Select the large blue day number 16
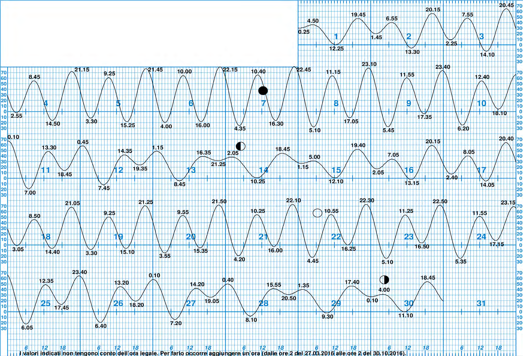This screenshot has width=523, height=356. coord(409,170)
